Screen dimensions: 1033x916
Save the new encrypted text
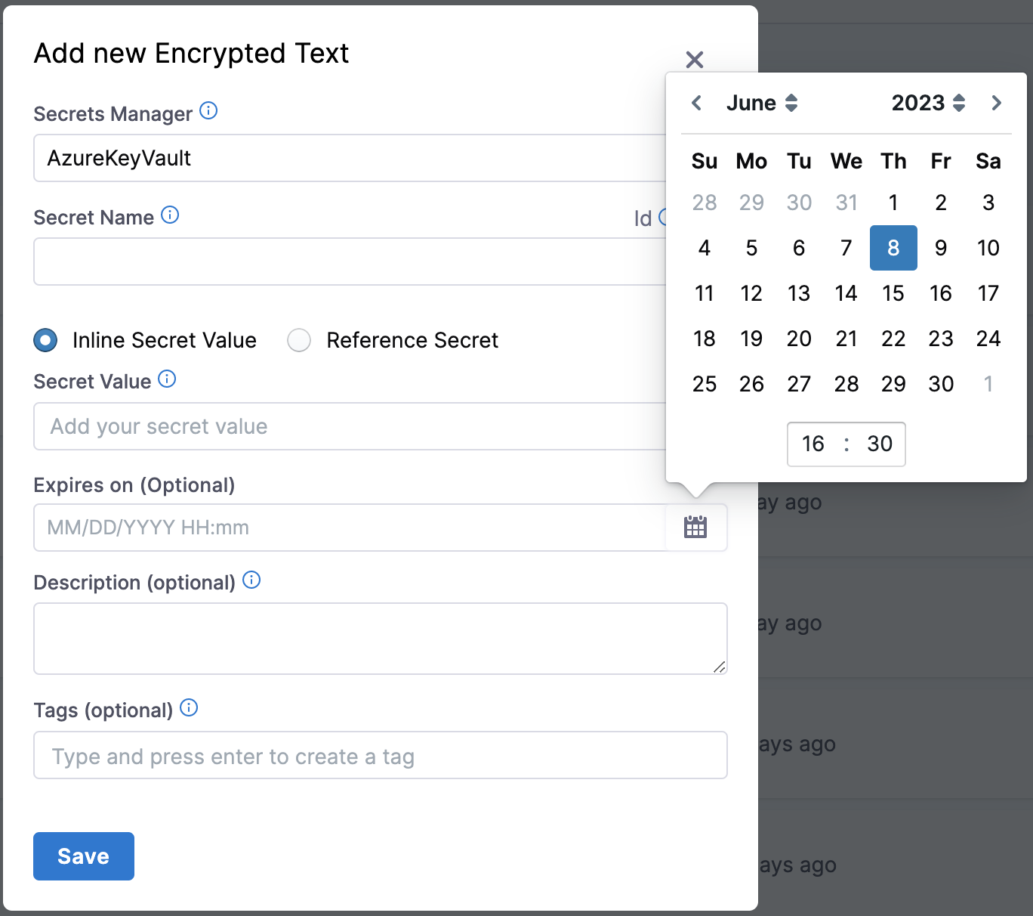click(83, 856)
